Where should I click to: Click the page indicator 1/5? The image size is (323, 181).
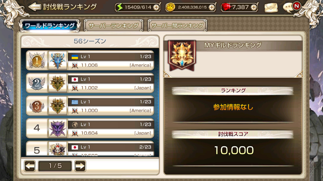coord(55,166)
